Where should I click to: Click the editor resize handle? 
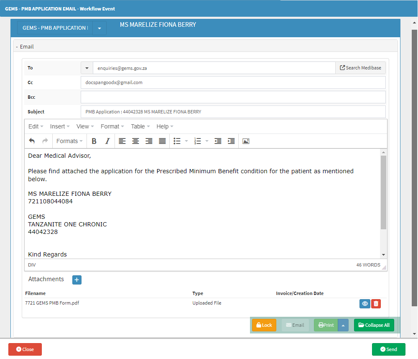384,268
